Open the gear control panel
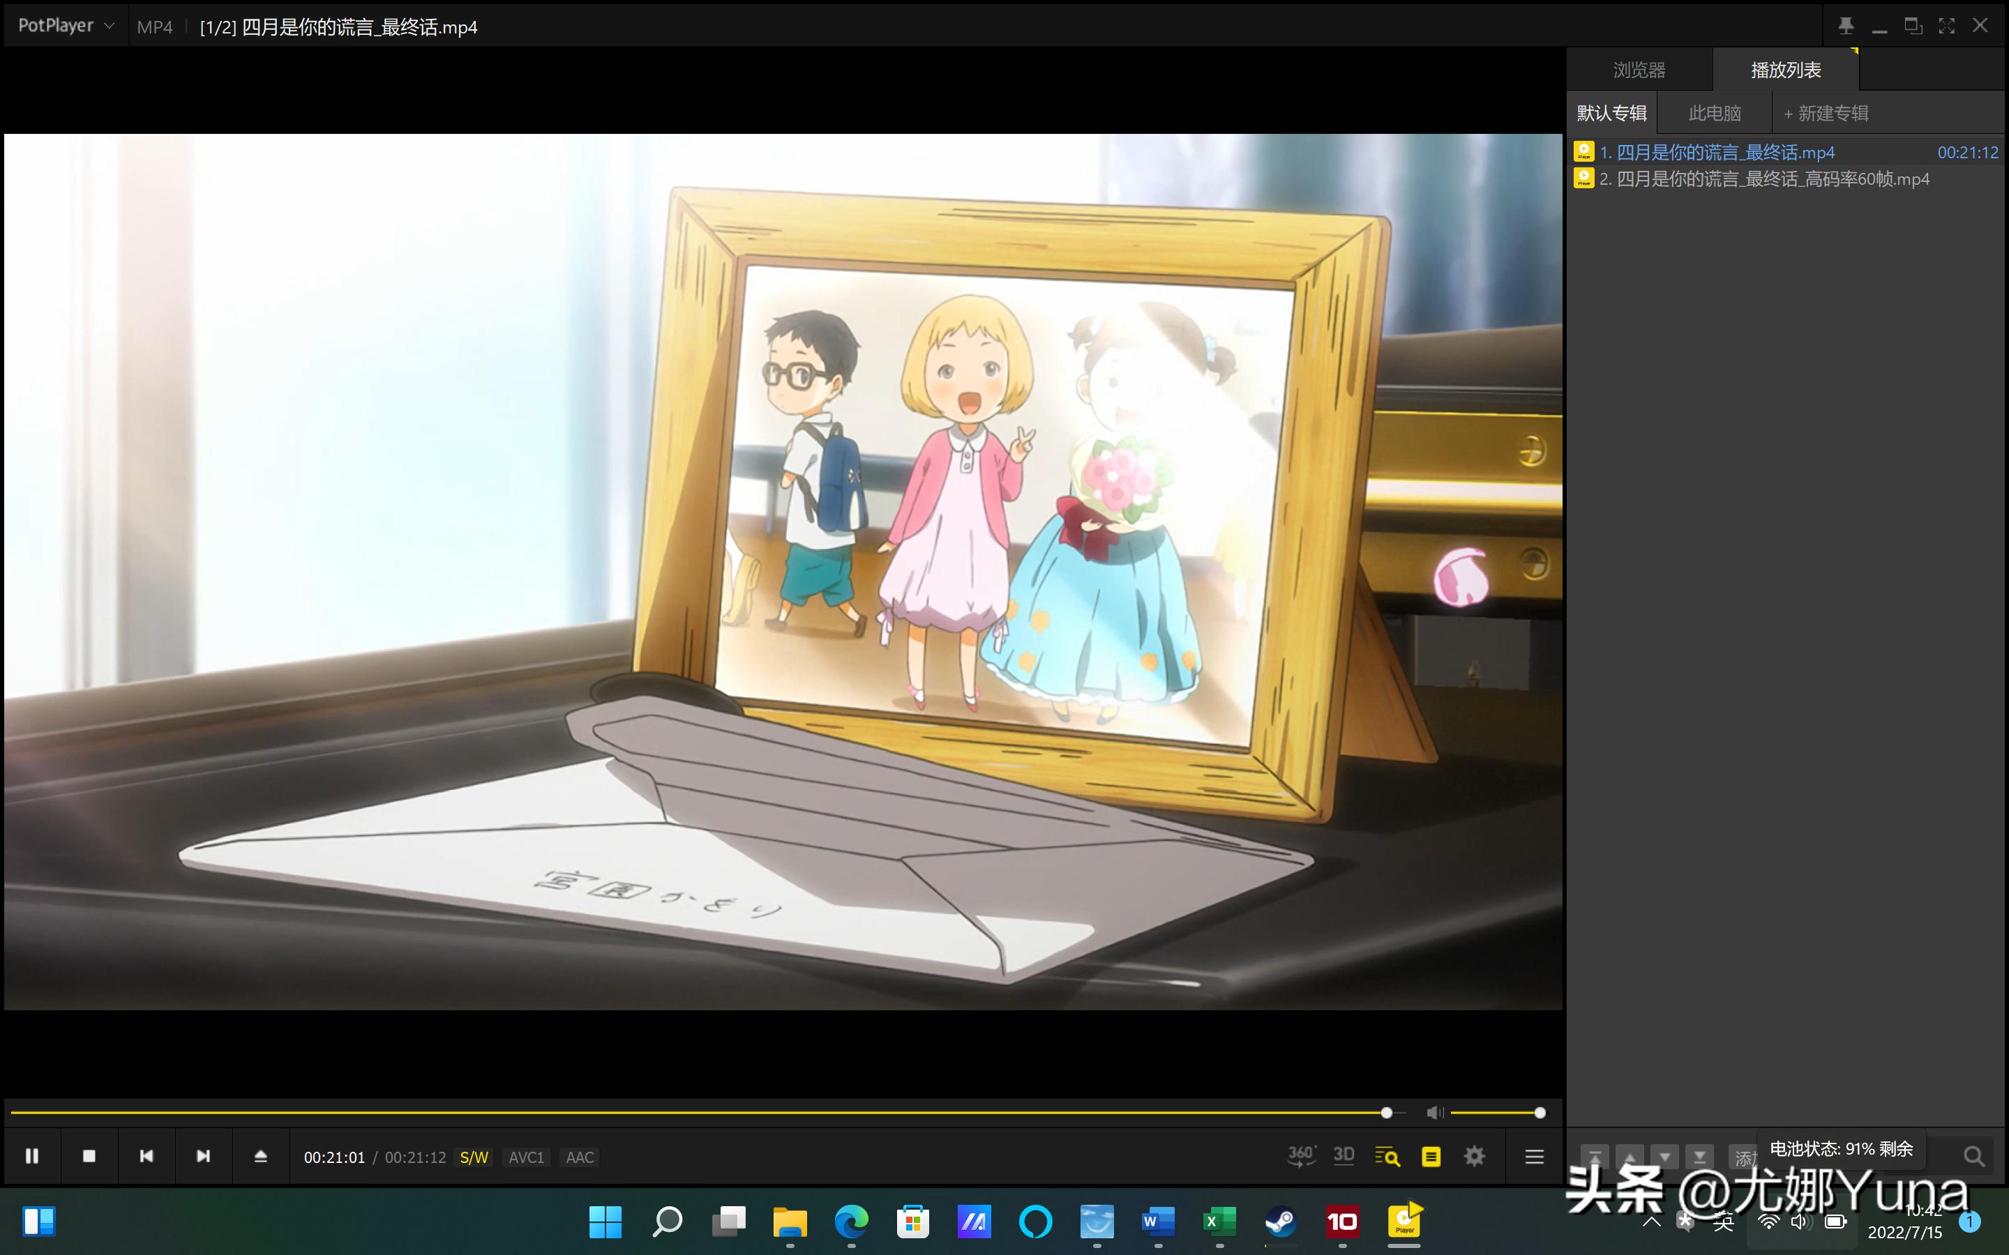 1475,1156
